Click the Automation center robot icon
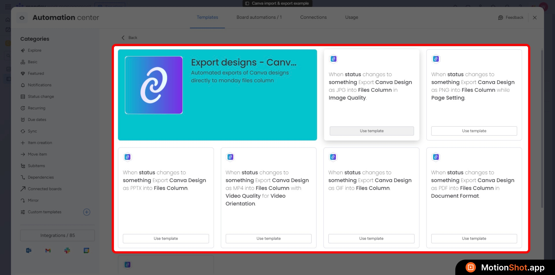 coord(22,18)
